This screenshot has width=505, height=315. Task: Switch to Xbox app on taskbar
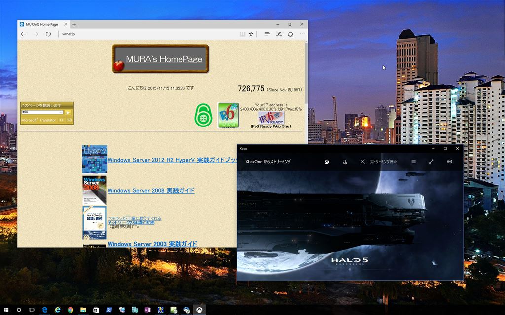pos(199,310)
